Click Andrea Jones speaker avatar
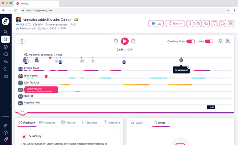238x145 pixels. point(20,69)
